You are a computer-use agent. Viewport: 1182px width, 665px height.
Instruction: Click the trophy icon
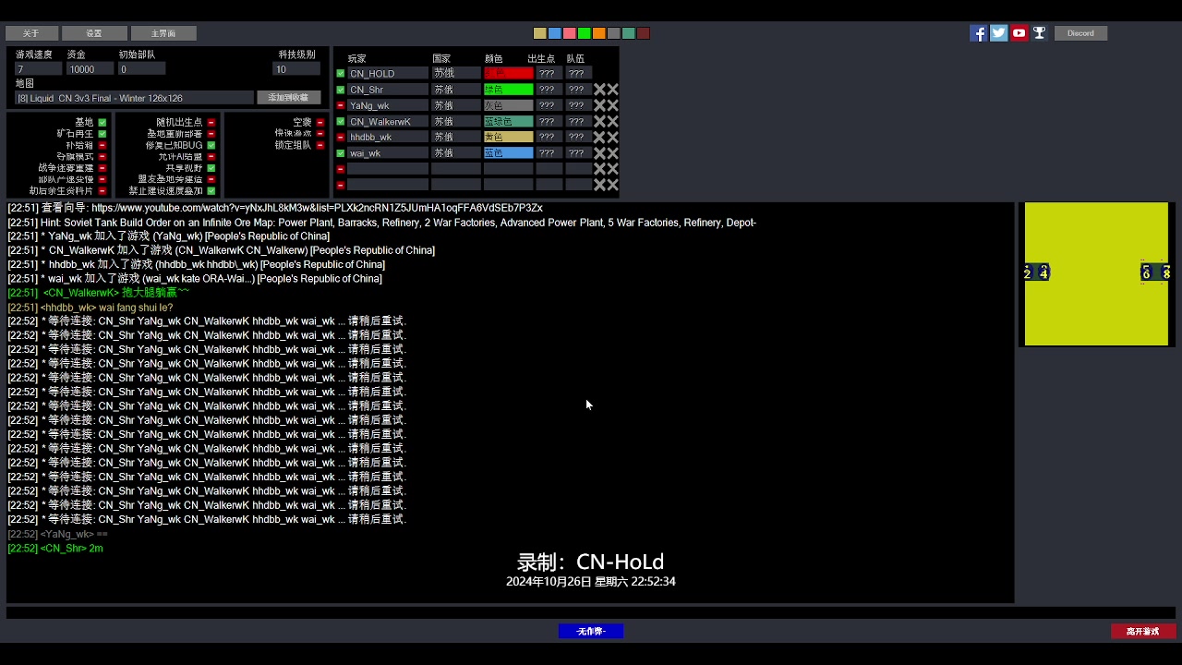click(1039, 33)
